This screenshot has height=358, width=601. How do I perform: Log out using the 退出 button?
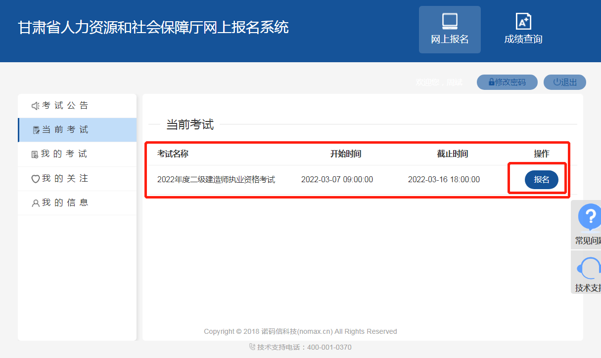click(x=565, y=82)
